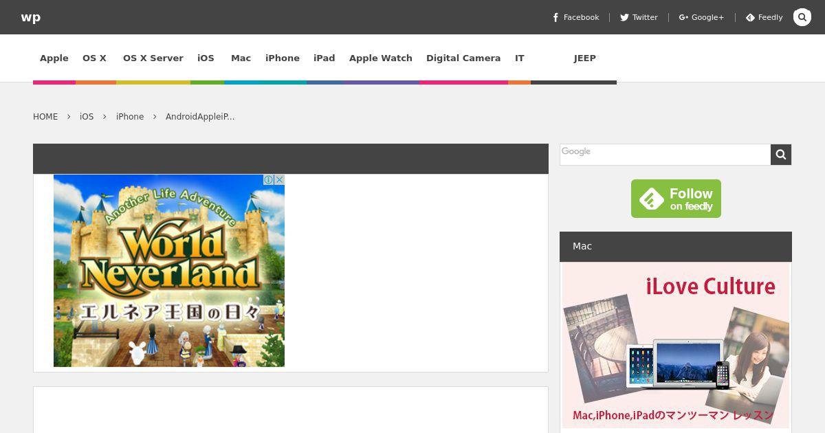The image size is (825, 433).
Task: Open the round search icon in header
Action: [x=802, y=17]
